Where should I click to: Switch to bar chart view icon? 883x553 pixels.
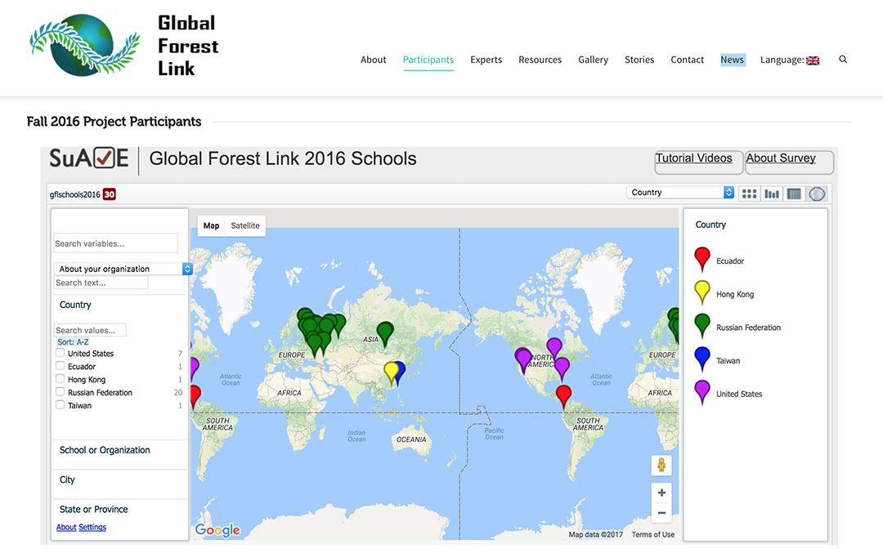(x=772, y=194)
